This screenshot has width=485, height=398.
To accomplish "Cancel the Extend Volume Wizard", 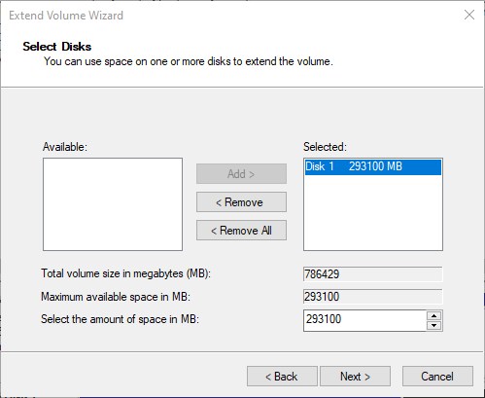I will pos(437,377).
